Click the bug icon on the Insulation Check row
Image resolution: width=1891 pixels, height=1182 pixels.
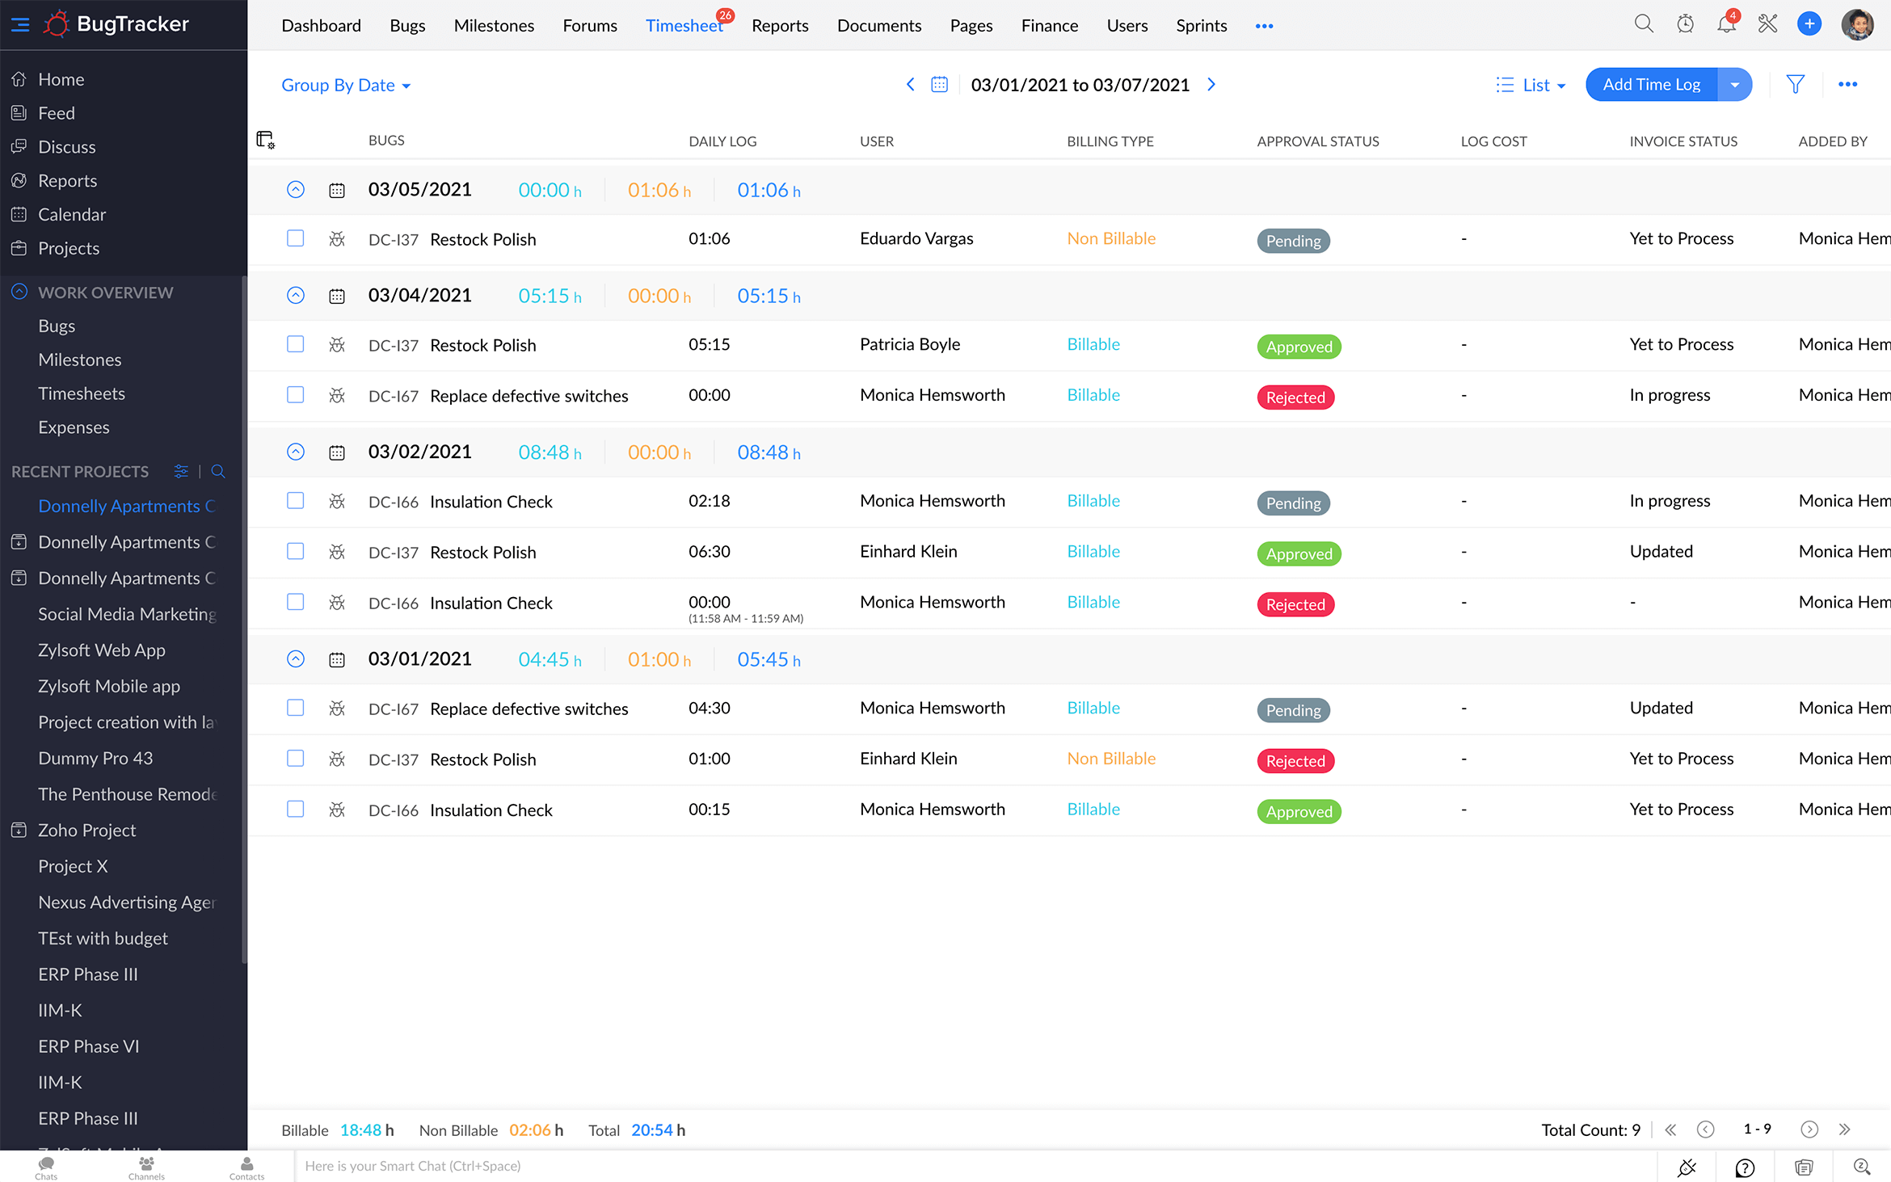click(x=336, y=501)
